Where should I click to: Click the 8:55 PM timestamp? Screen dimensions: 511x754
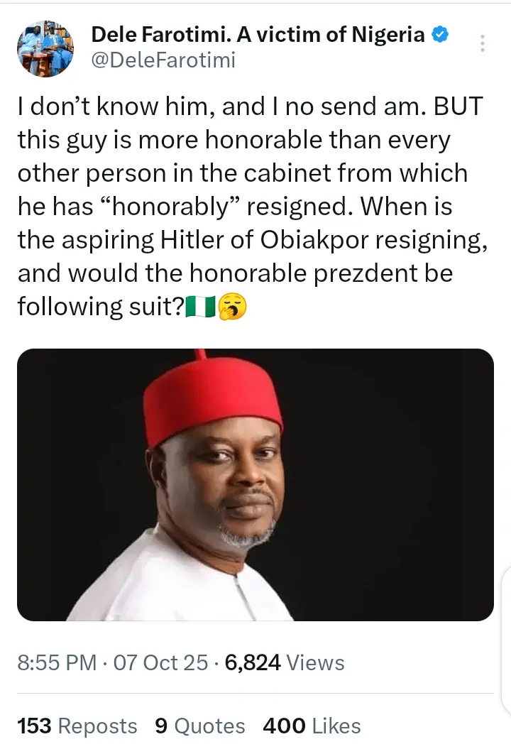pyautogui.click(x=57, y=662)
